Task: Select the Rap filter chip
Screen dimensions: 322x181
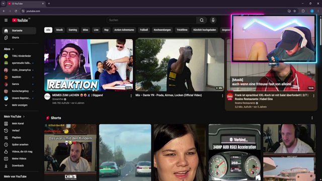Action: [x=106, y=30]
